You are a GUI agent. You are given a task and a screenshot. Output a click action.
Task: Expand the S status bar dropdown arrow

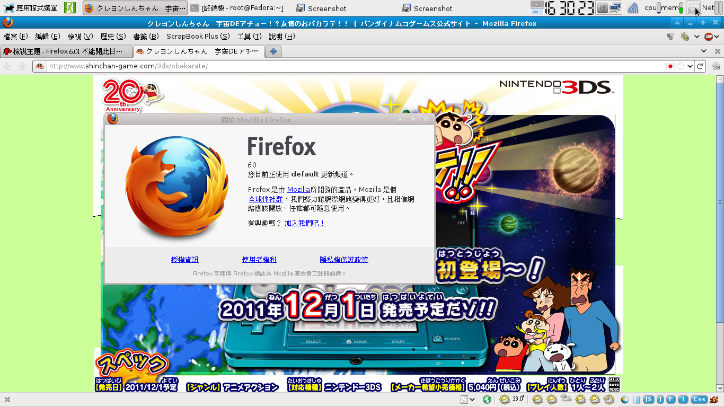pyautogui.click(x=472, y=400)
